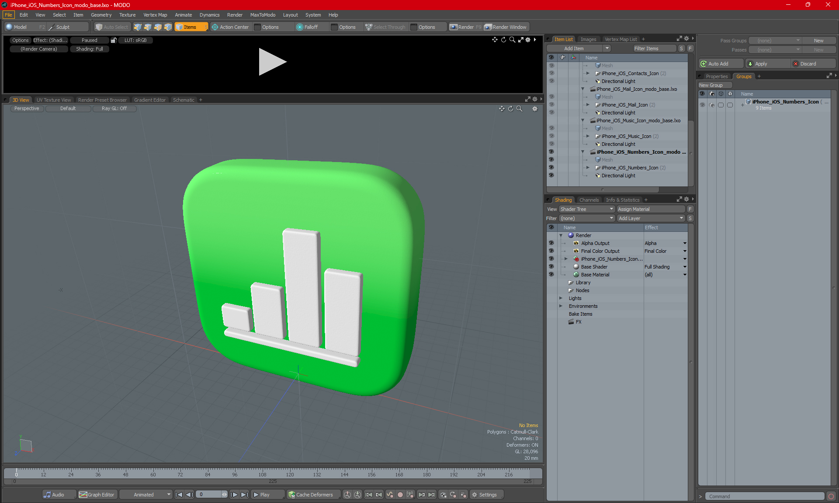The height and width of the screenshot is (503, 839).
Task: Open the Geometry menu
Action: click(x=101, y=15)
